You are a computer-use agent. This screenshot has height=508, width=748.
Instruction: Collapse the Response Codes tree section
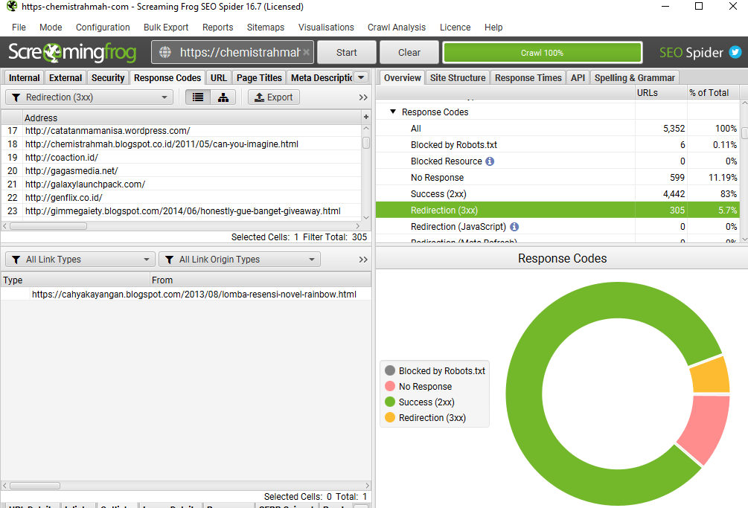tap(393, 112)
